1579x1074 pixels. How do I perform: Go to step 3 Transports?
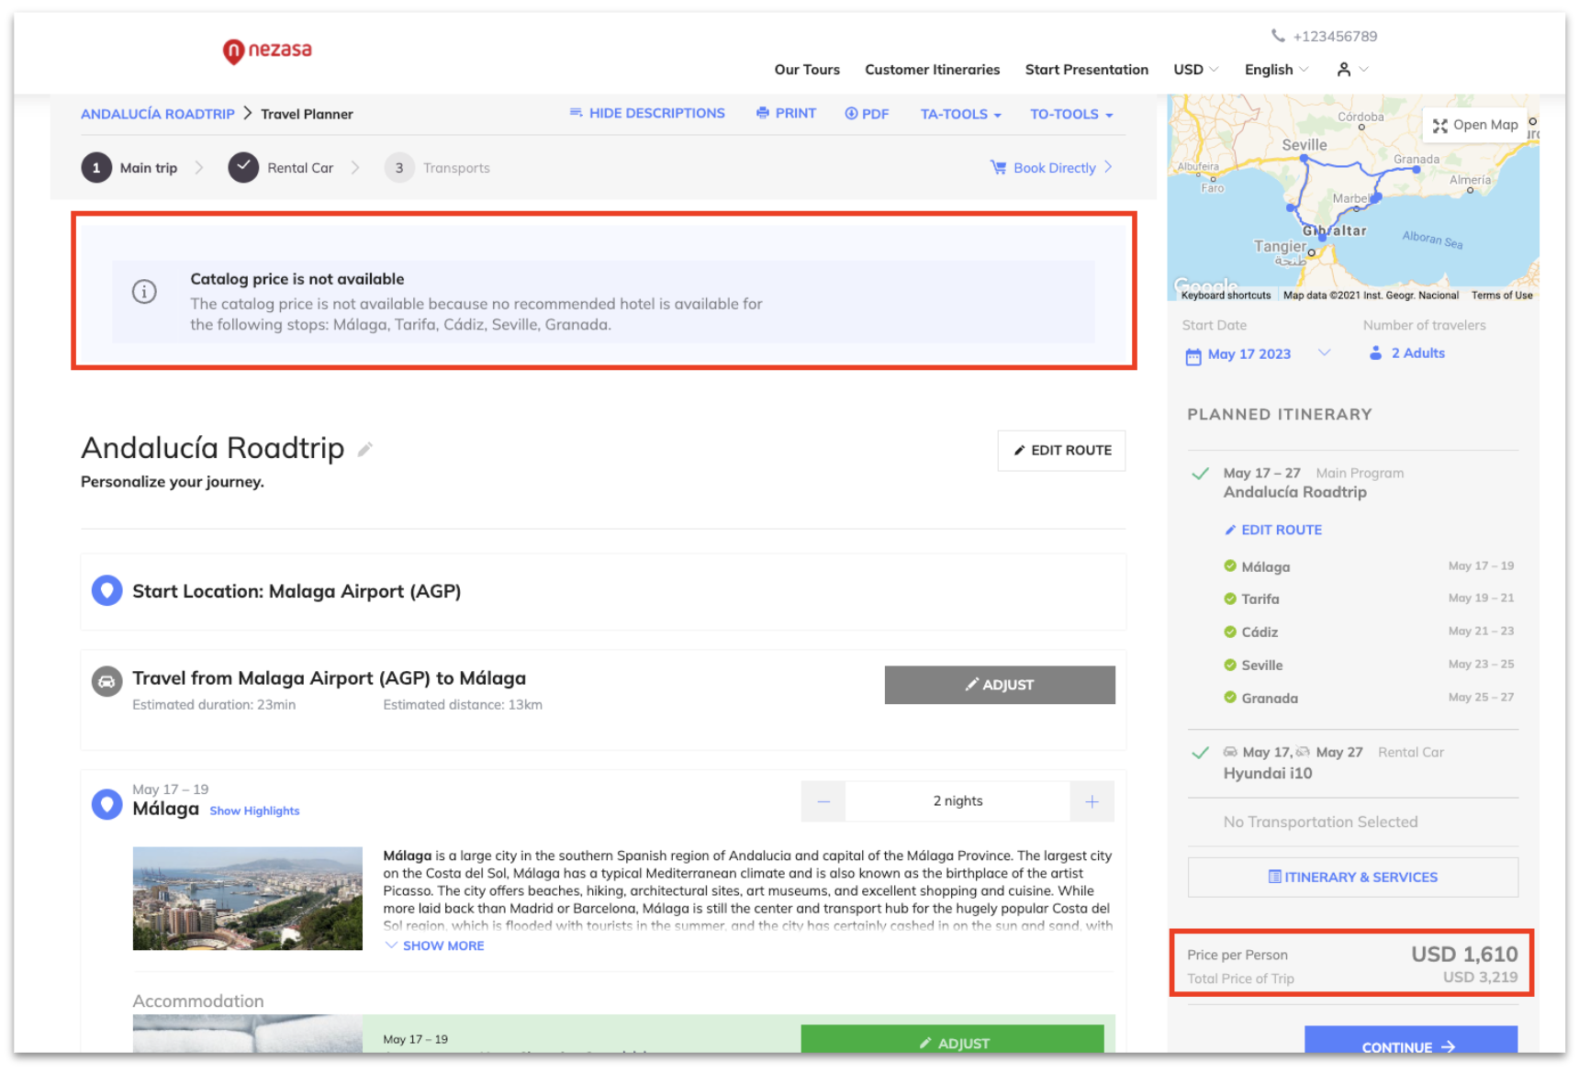437,168
